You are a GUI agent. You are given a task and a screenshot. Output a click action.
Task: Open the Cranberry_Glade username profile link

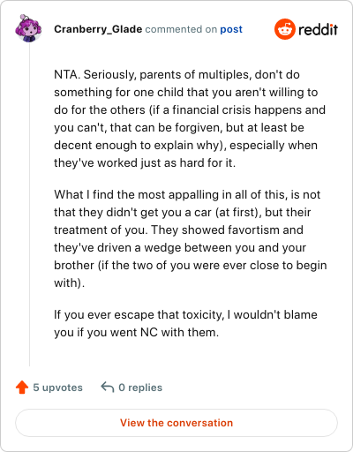98,29
